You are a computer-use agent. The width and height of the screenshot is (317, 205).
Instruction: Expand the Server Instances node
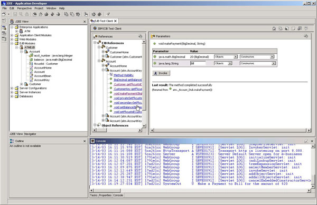12,92
